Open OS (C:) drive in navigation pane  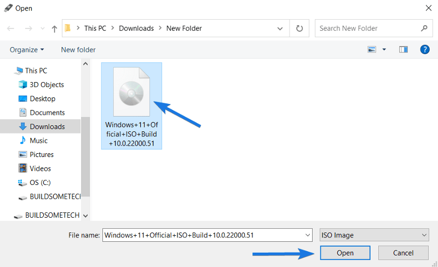pyautogui.click(x=40, y=182)
